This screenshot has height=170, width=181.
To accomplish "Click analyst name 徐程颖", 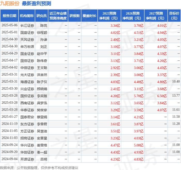I will [x=42, y=33].
